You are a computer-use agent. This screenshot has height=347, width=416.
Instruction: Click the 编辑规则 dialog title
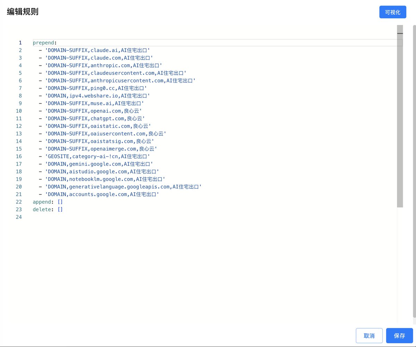click(x=23, y=11)
